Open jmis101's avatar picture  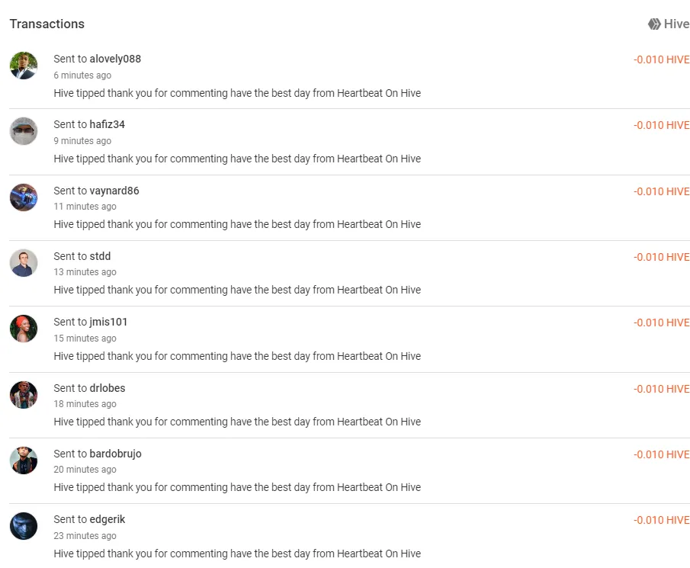(x=24, y=329)
